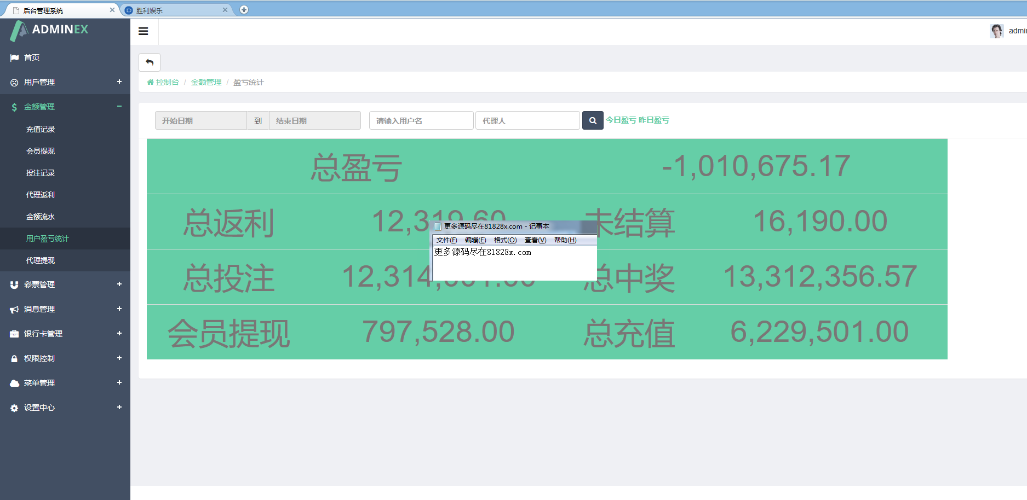Open a new browser tab
1027x500 pixels.
point(244,10)
